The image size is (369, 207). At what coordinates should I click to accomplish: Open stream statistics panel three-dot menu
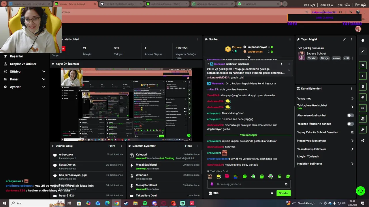tap(198, 39)
